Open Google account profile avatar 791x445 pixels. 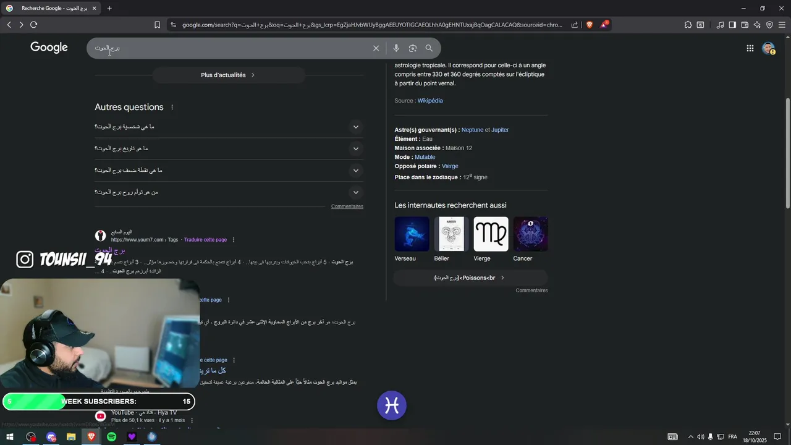coord(768,48)
